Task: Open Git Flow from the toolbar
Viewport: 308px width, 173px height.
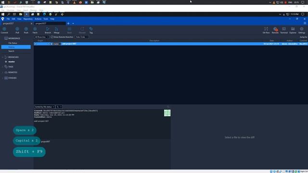Action: 266,30
